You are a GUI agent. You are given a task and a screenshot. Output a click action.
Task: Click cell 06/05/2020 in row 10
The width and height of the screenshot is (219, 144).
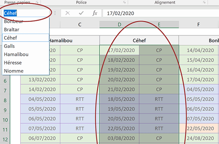(41, 118)
